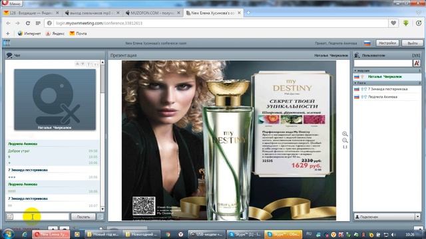Change language with the Russian flag icon

pyautogui.click(x=367, y=43)
